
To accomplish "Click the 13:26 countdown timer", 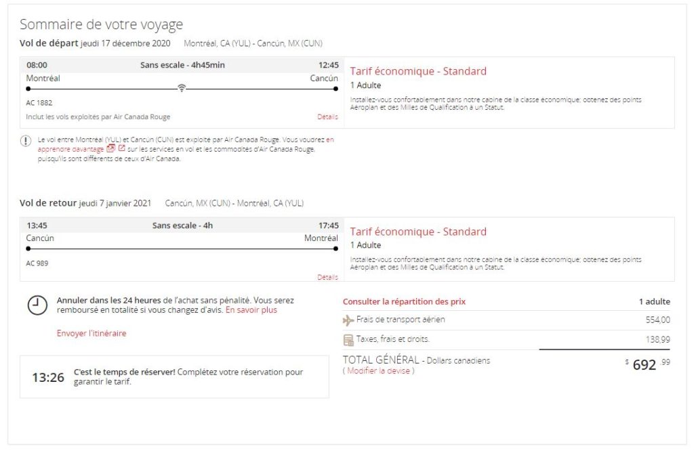I will click(48, 377).
